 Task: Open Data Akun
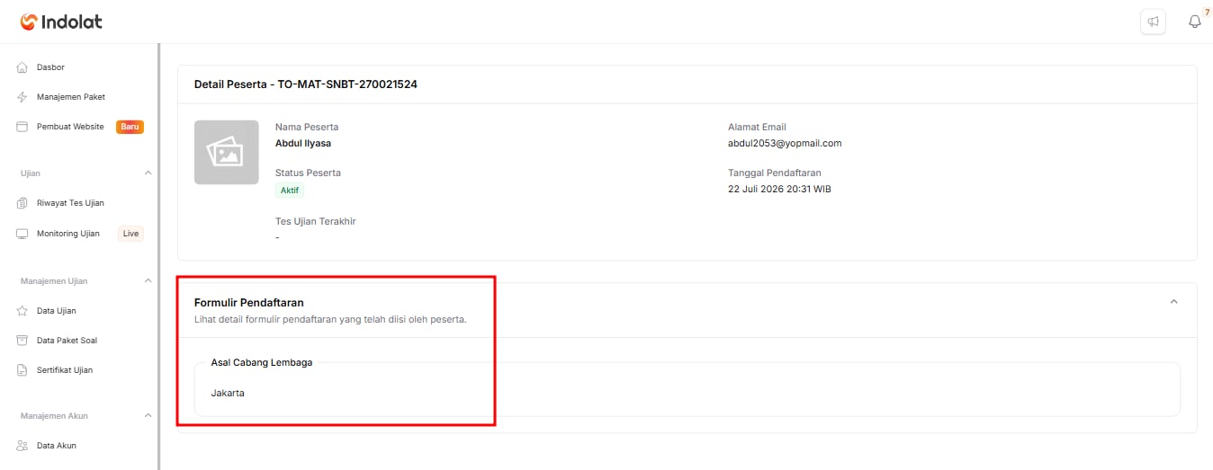click(x=57, y=446)
